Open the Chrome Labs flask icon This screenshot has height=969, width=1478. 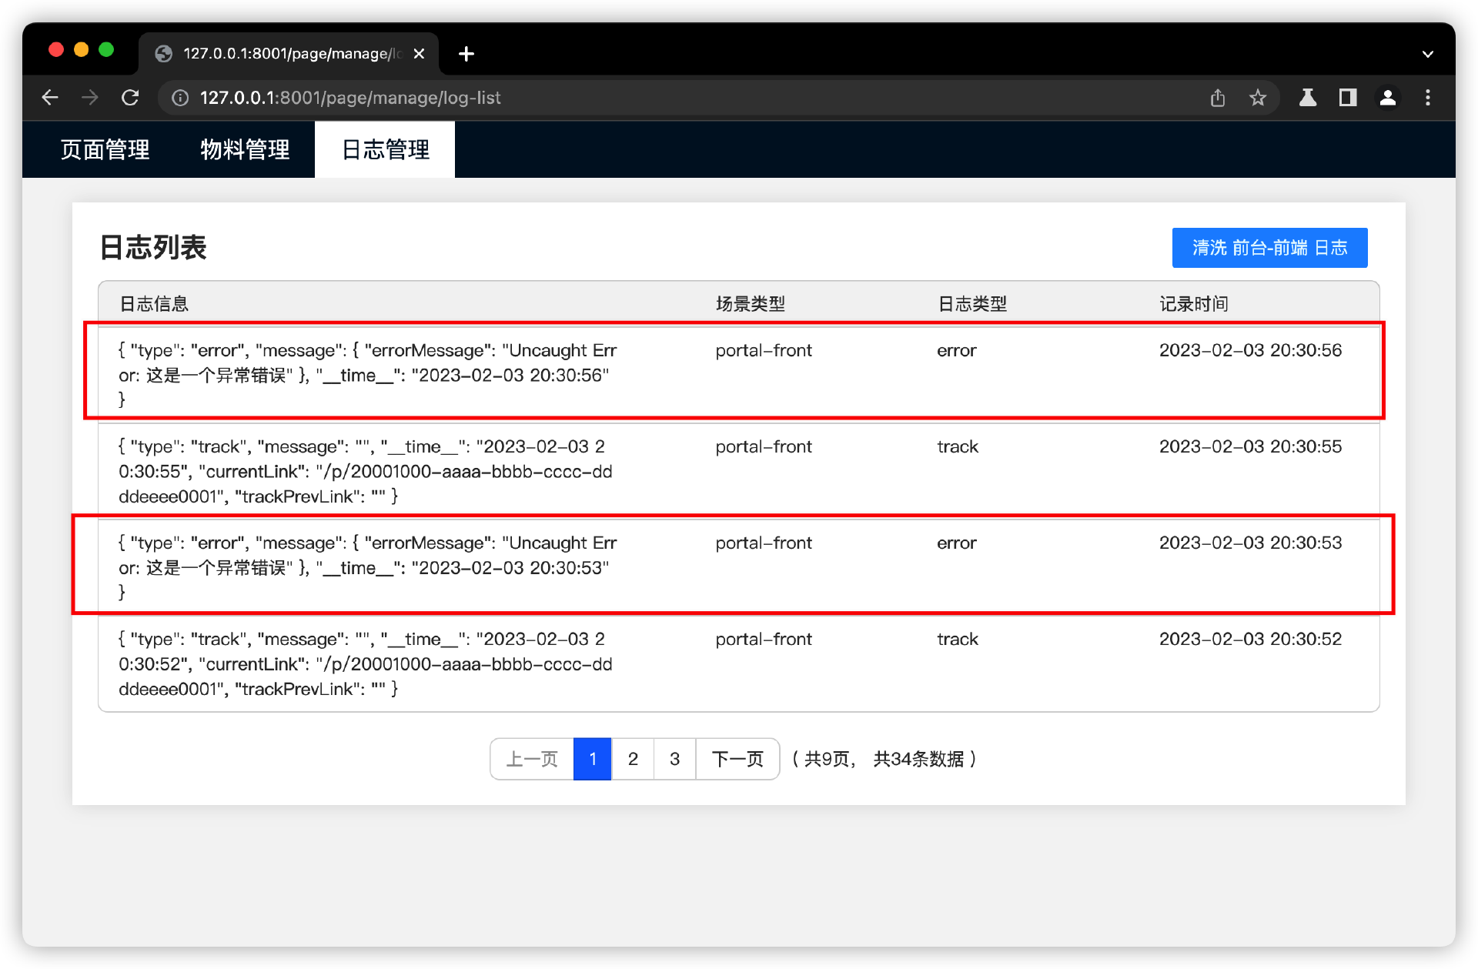pos(1307,98)
